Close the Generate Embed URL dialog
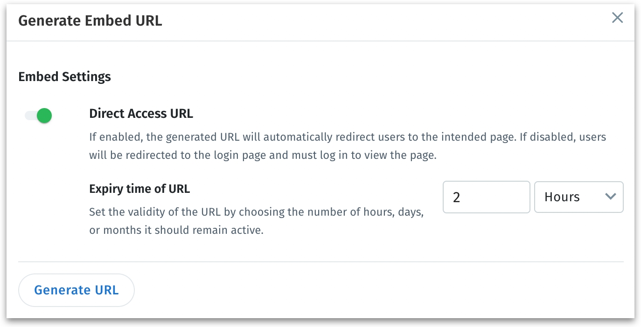Screen dimensions: 641x327 (x=617, y=18)
